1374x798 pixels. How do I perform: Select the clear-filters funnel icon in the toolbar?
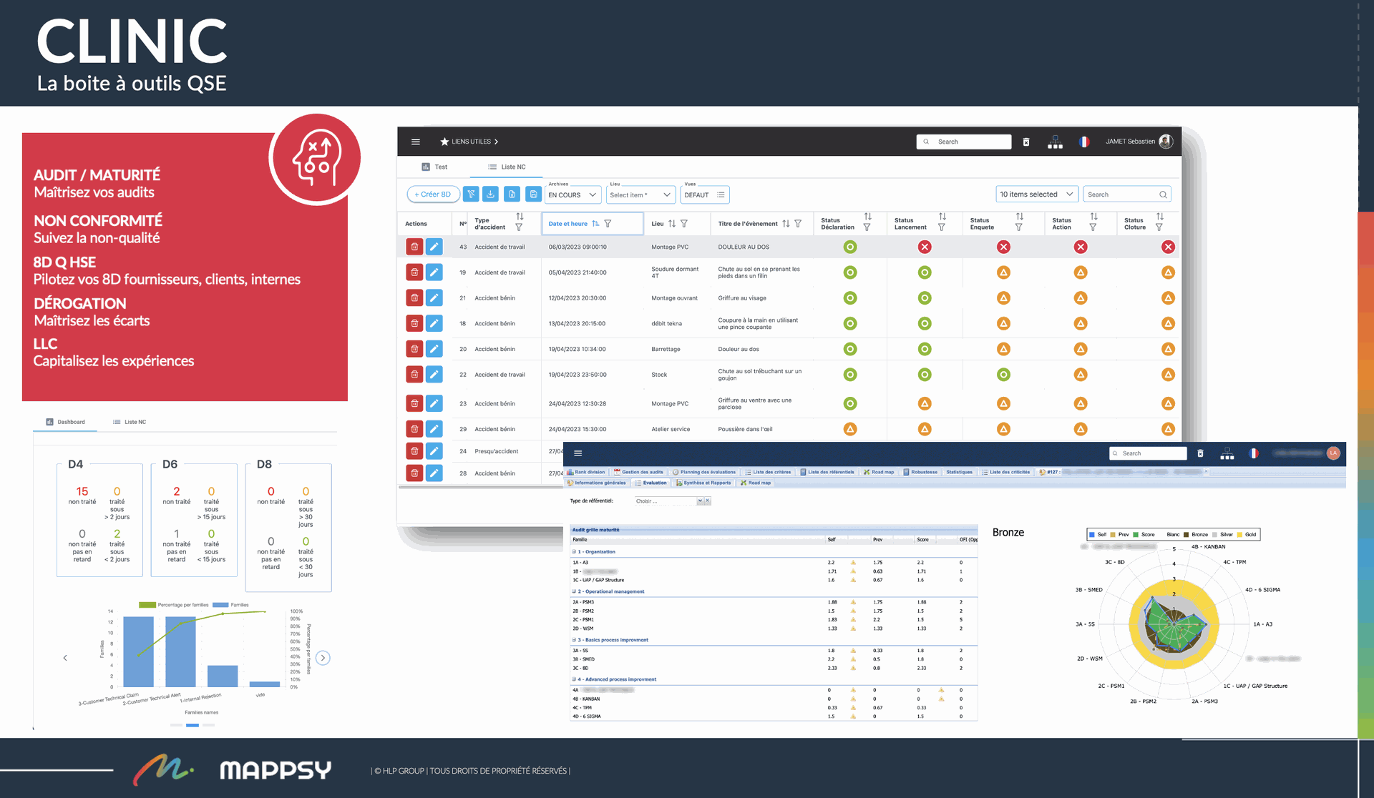pyautogui.click(x=471, y=194)
